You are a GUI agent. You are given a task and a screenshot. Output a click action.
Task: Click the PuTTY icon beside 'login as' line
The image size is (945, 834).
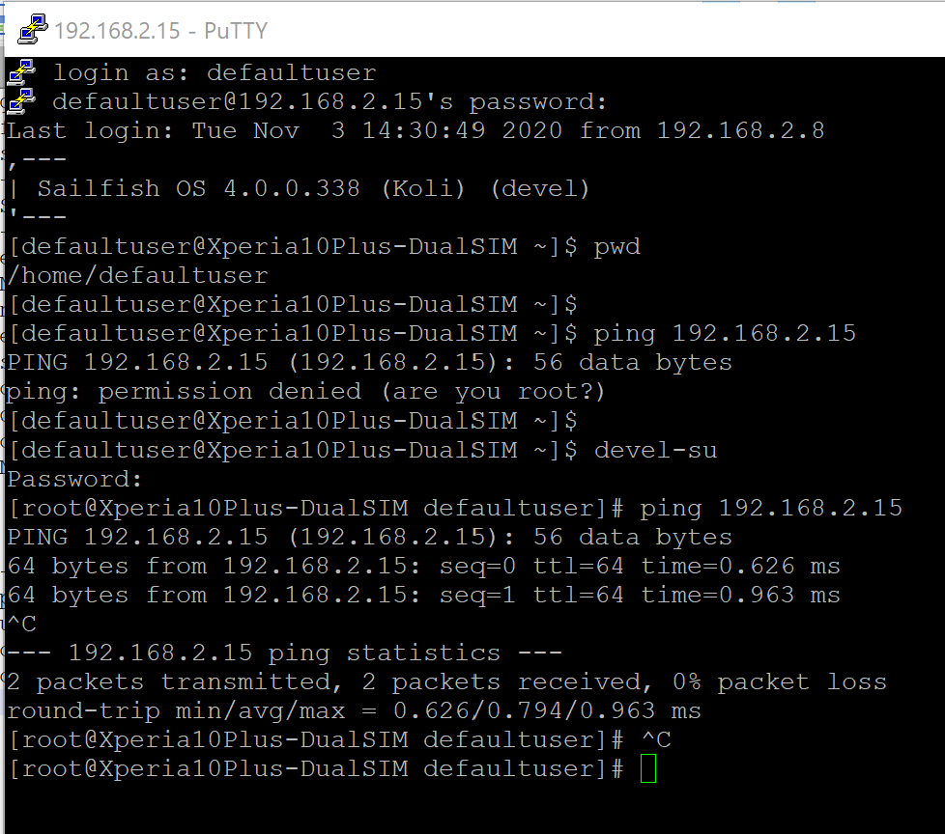[x=21, y=72]
